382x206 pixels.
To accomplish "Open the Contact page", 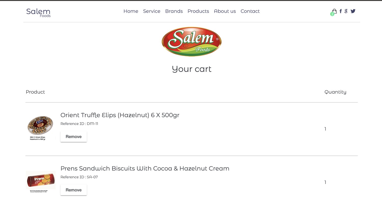I will (250, 11).
